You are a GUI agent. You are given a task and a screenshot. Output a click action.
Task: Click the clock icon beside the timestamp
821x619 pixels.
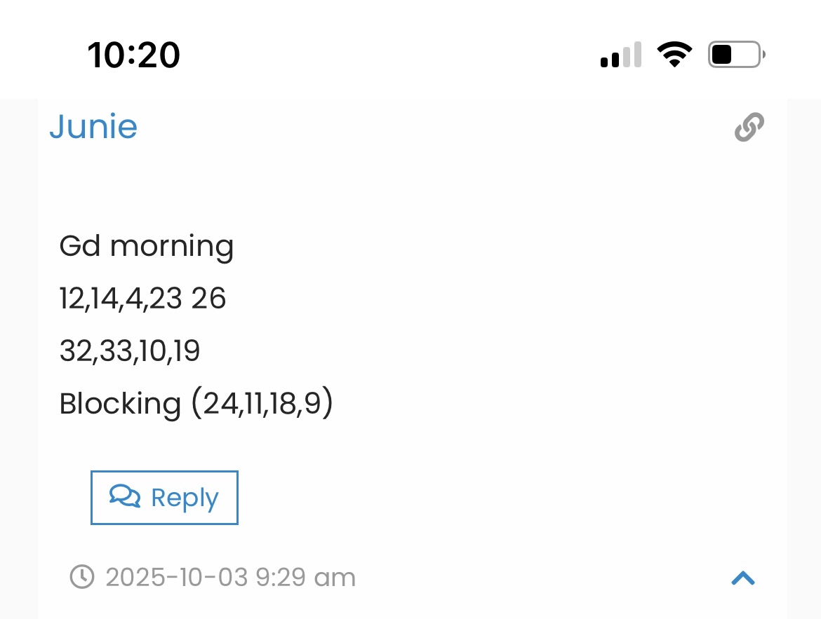point(82,577)
